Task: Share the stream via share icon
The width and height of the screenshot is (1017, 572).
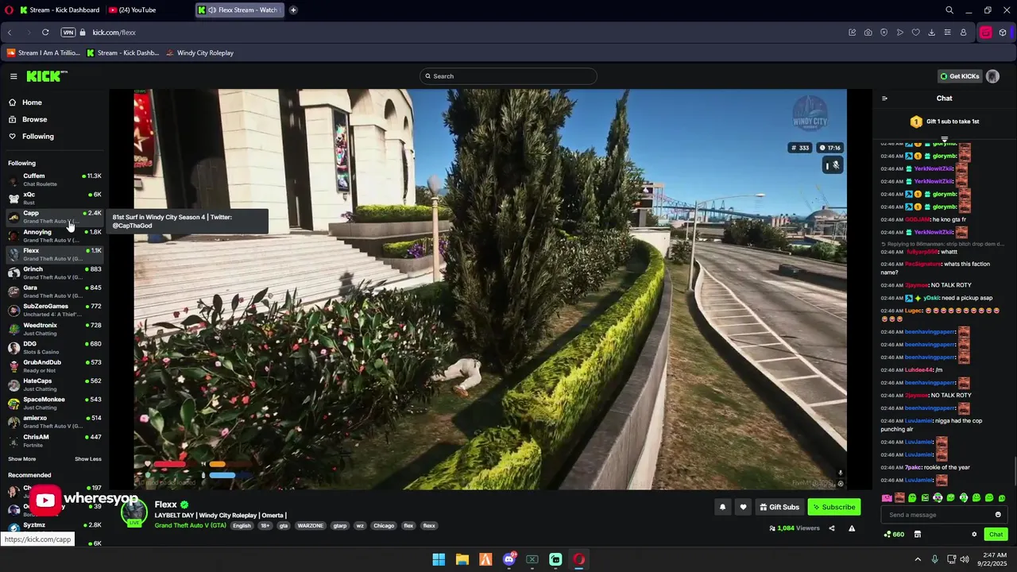Action: pyautogui.click(x=832, y=528)
